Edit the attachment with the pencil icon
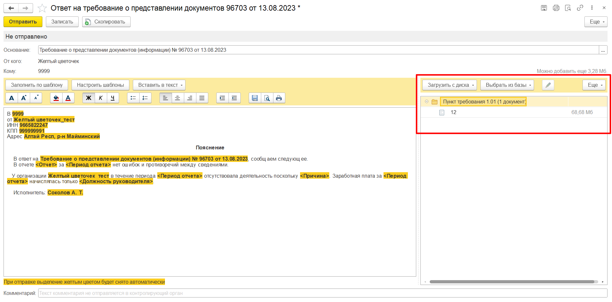 coord(548,85)
